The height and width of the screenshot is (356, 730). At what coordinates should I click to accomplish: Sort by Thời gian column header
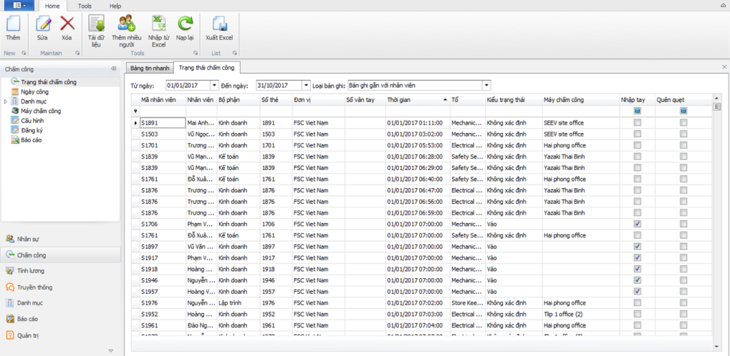point(418,99)
